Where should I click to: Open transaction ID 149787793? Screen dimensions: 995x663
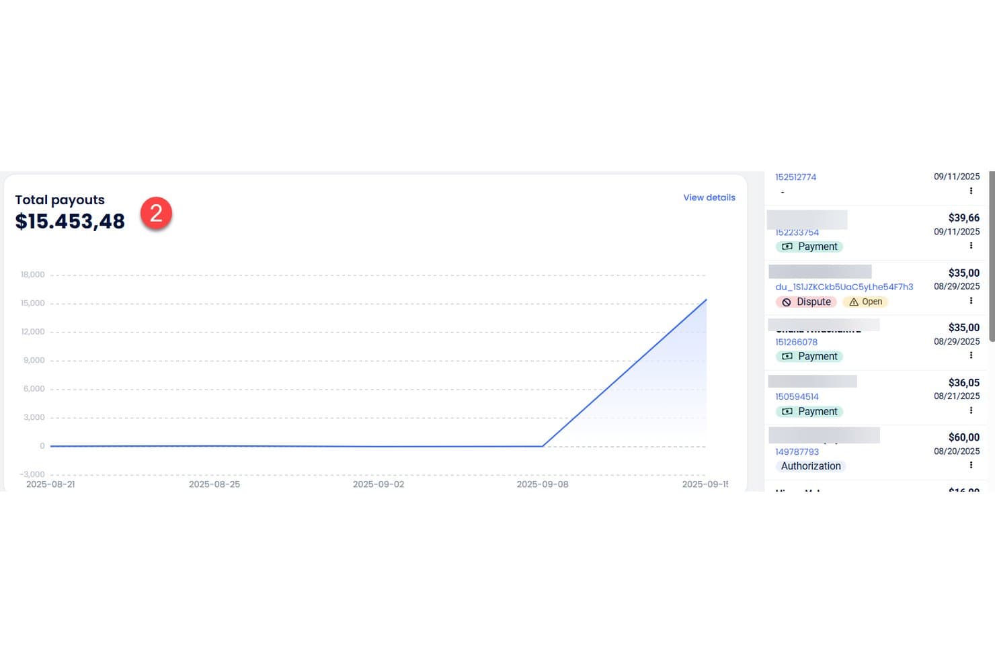(797, 452)
